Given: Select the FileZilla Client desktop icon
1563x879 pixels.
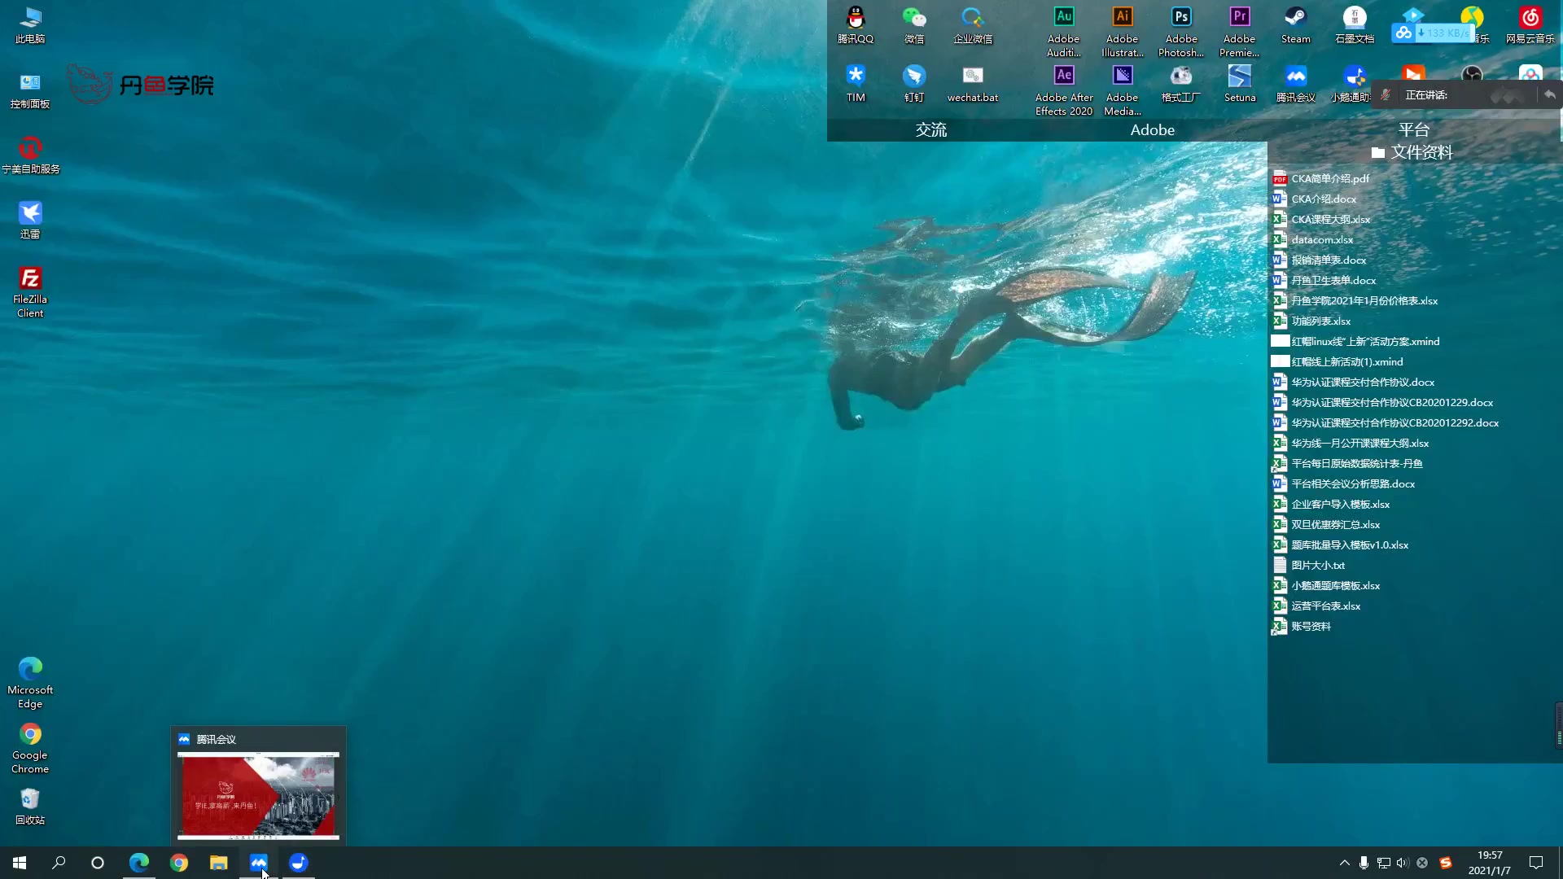Looking at the screenshot, I should (30, 292).
